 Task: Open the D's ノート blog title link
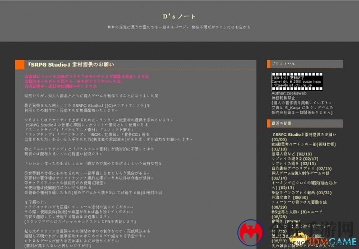pos(179,16)
